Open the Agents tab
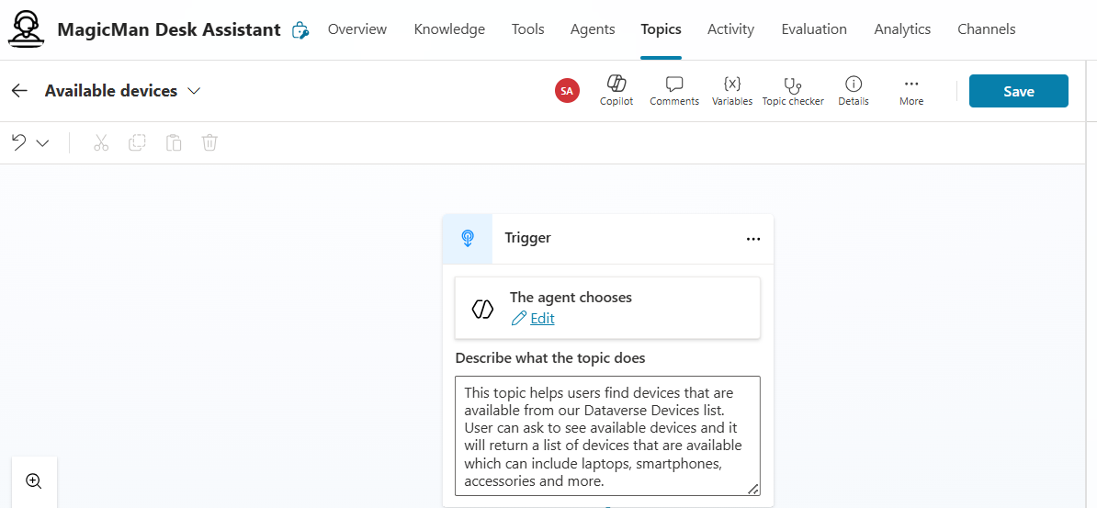The width and height of the screenshot is (1097, 508). 593,29
